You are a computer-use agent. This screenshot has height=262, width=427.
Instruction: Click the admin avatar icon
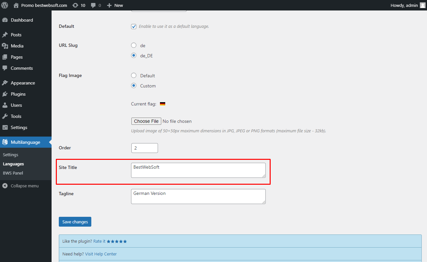point(422,5)
